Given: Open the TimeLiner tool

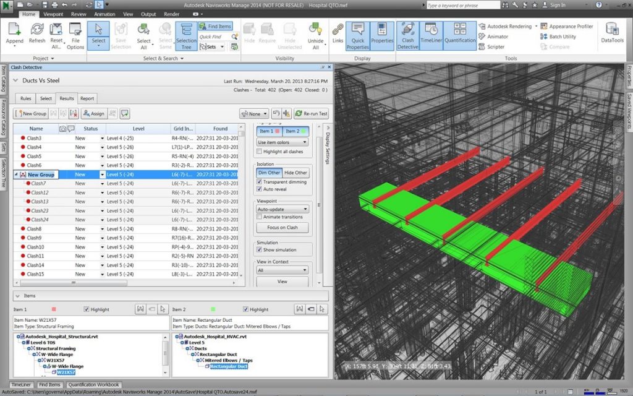Looking at the screenshot, I should (431, 36).
